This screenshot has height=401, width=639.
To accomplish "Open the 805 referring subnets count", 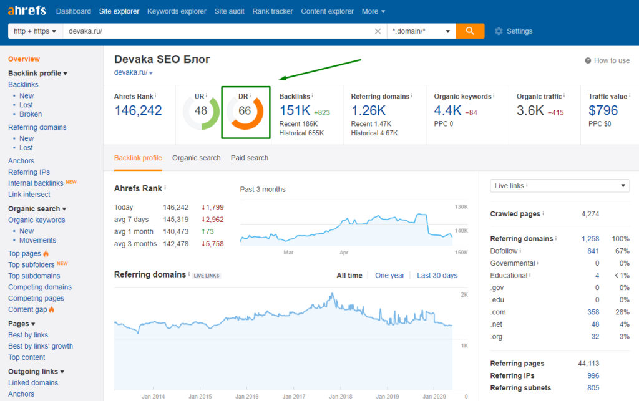I will point(593,388).
